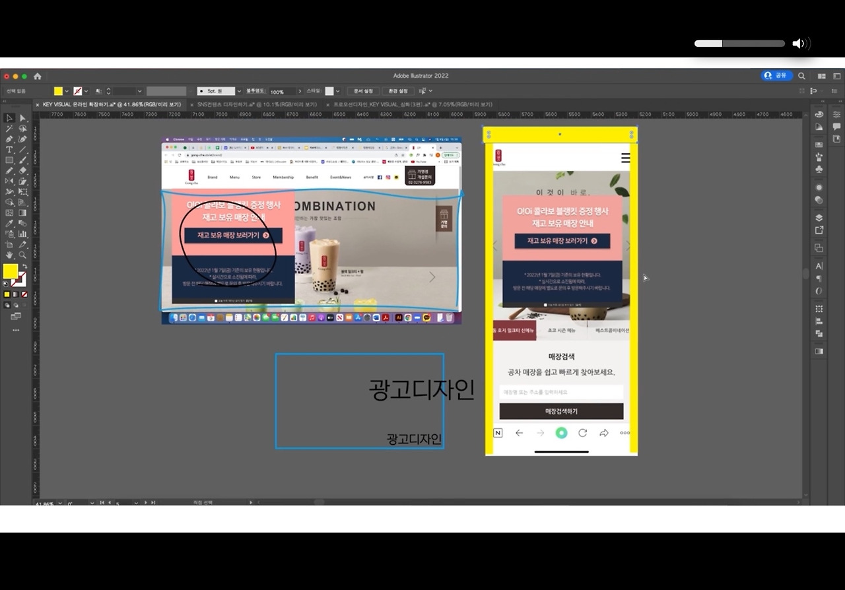Viewport: 845px width, 590px height.
Task: Activate the Artboard tool
Action: click(9, 245)
